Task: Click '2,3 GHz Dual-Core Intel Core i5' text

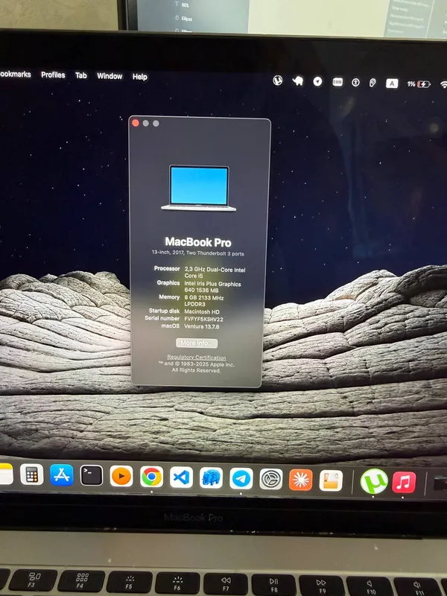Action: (x=215, y=273)
